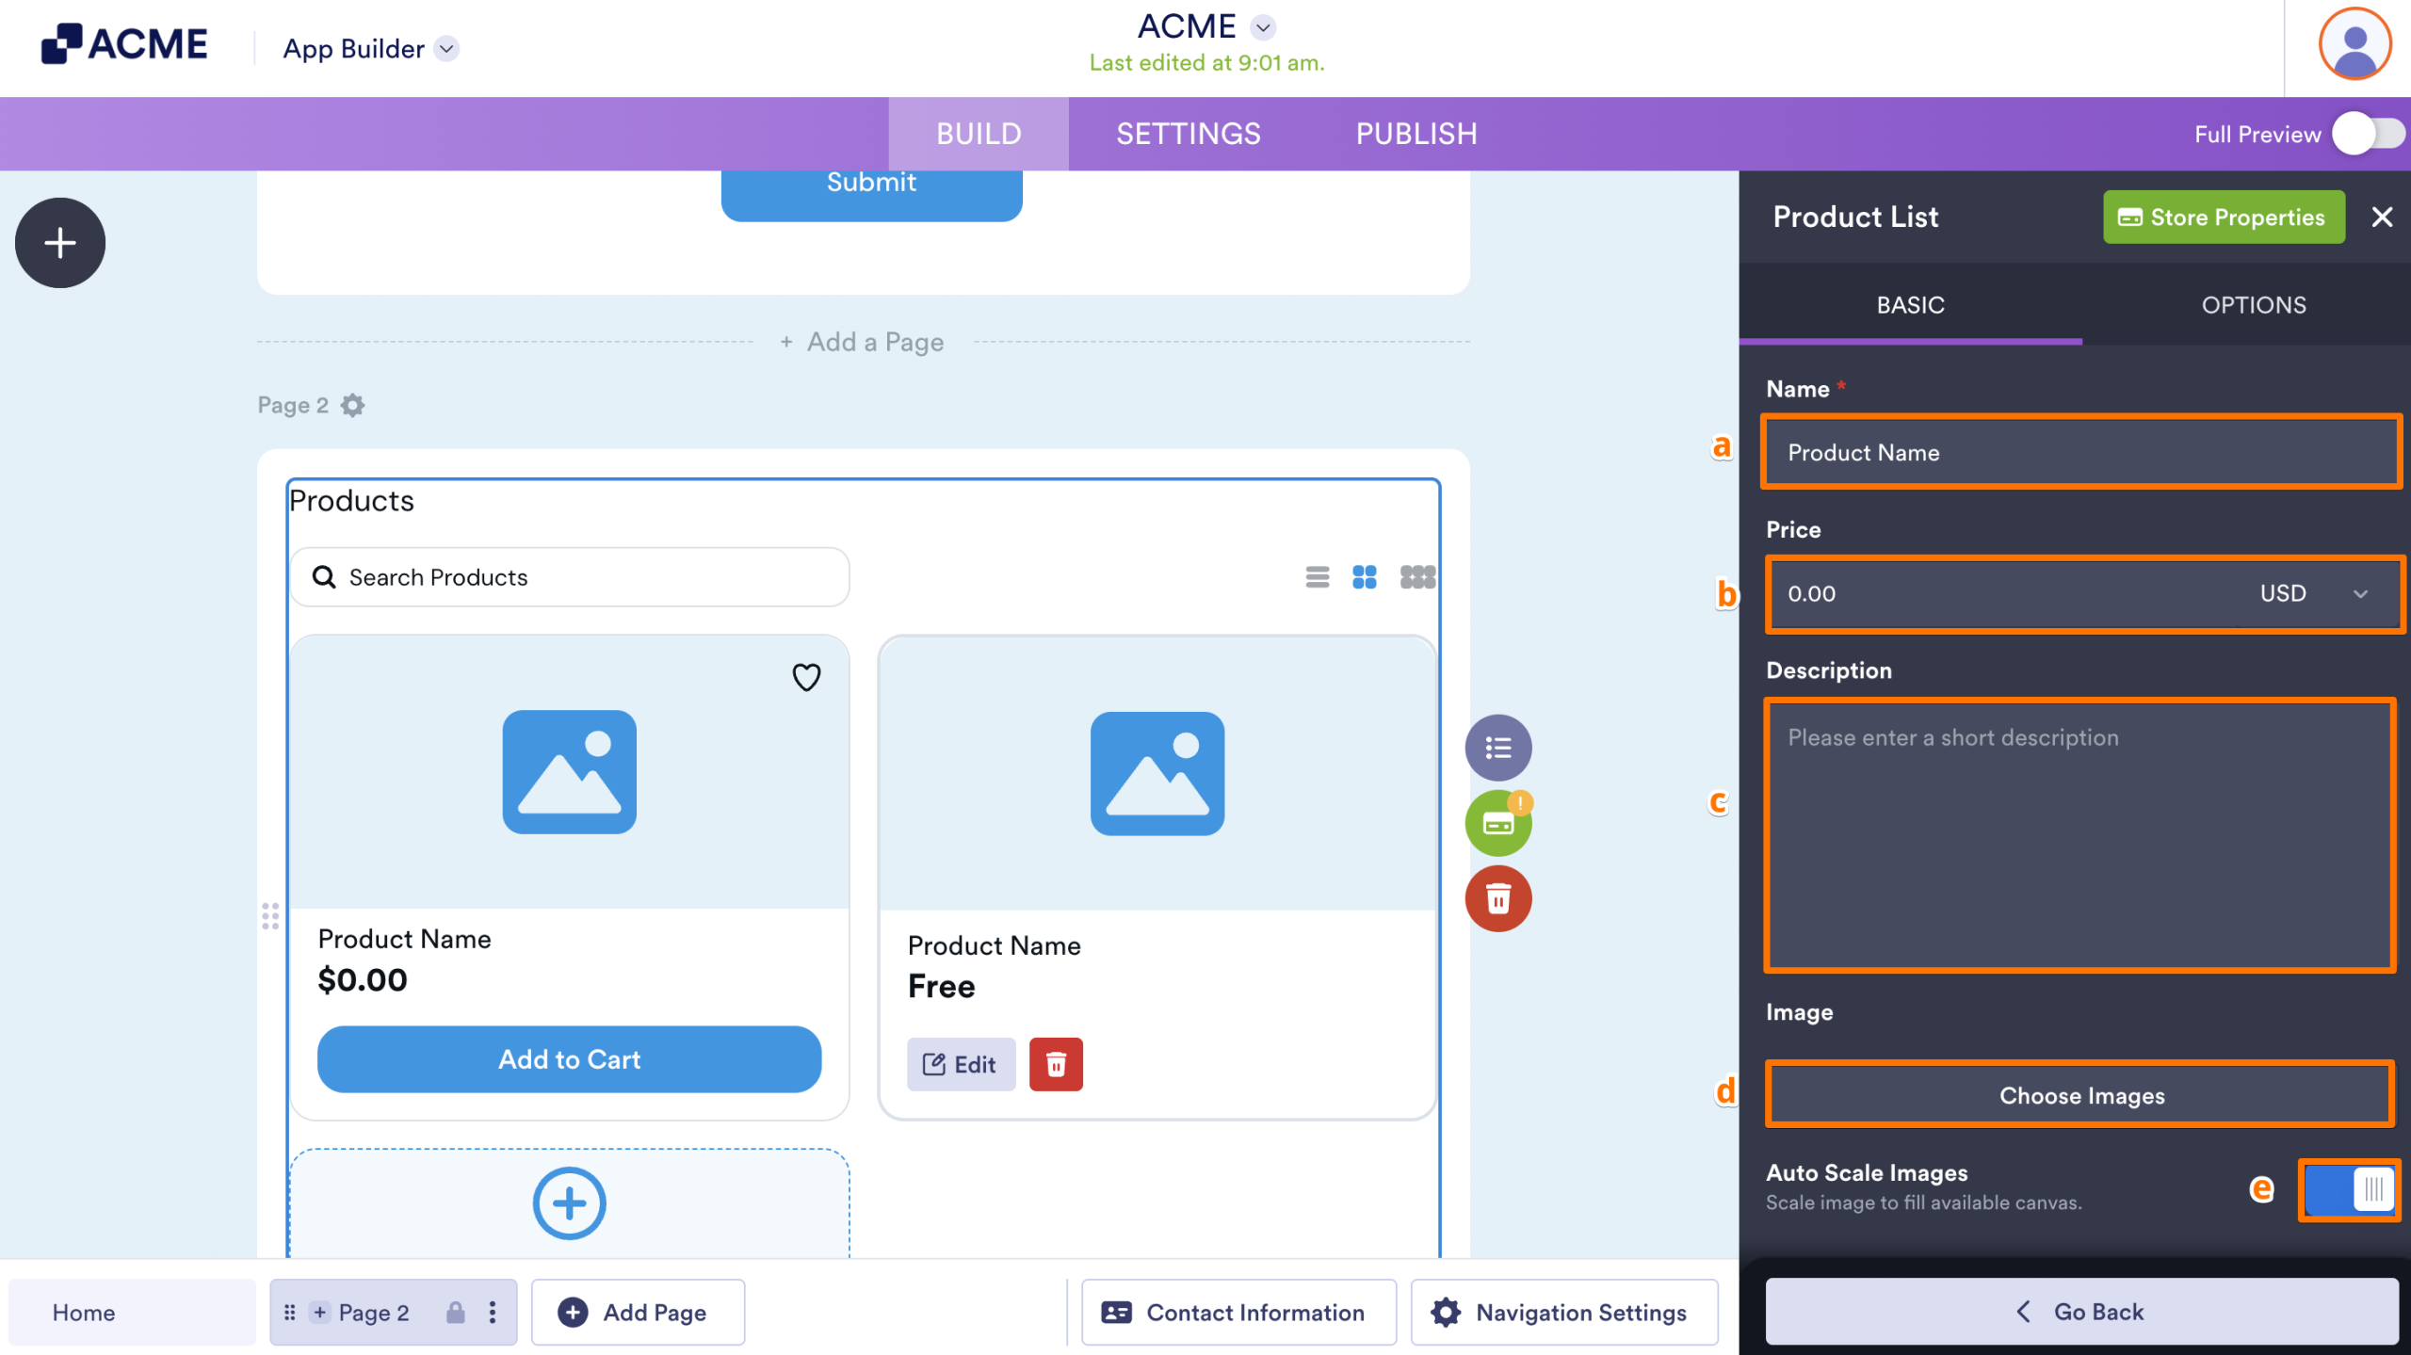Favorite first product with heart icon
The image size is (2411, 1355).
click(806, 676)
